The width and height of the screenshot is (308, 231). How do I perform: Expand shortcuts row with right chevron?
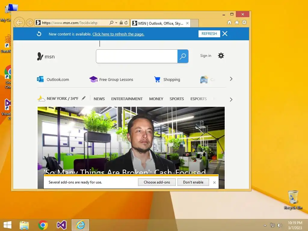pyautogui.click(x=231, y=79)
